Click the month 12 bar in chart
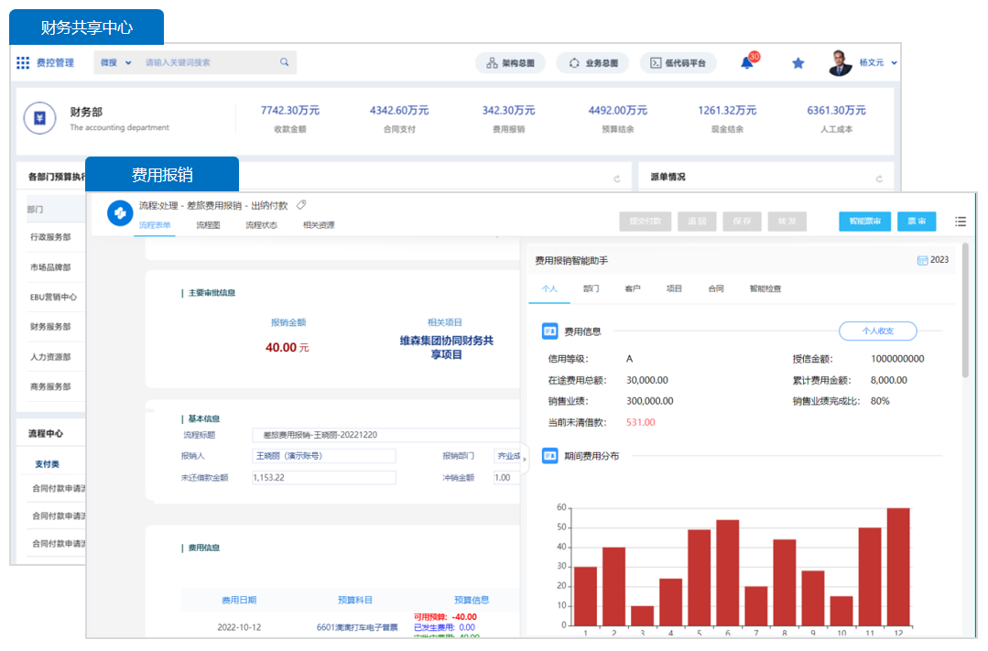Image resolution: width=988 pixels, height=651 pixels. click(898, 567)
